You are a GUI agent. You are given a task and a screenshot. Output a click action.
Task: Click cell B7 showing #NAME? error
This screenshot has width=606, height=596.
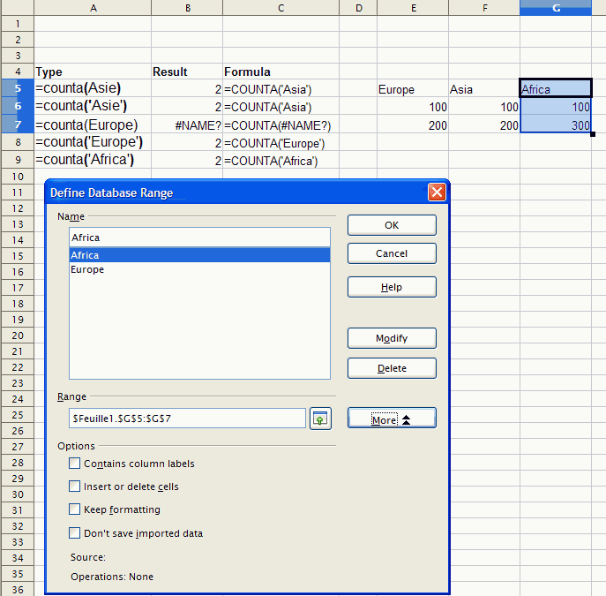coord(186,125)
